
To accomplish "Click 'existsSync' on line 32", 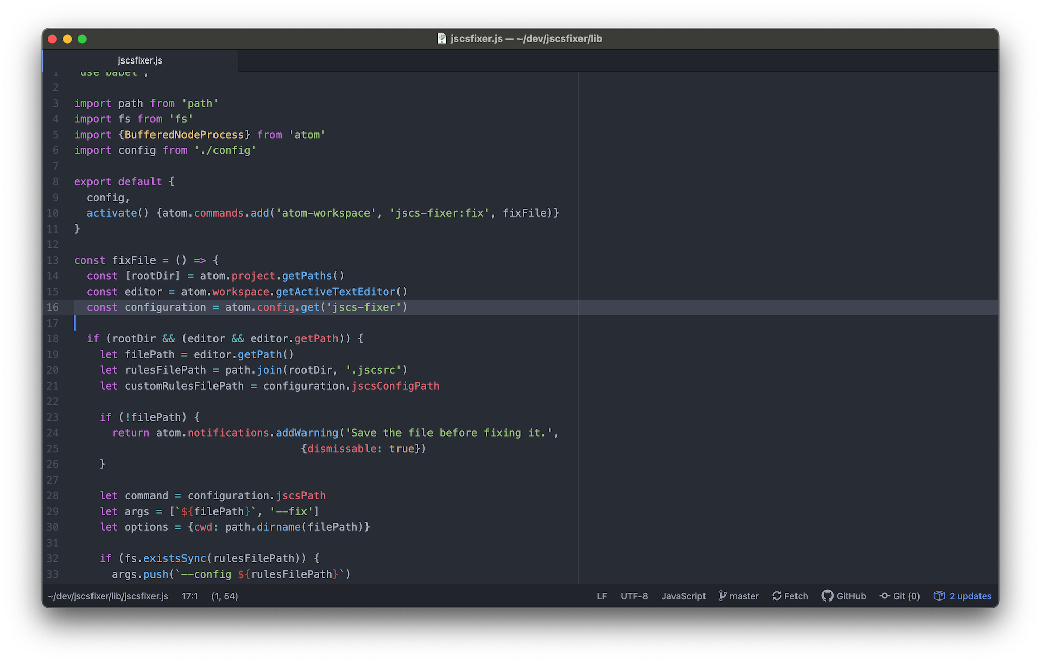I will pyautogui.click(x=175, y=558).
